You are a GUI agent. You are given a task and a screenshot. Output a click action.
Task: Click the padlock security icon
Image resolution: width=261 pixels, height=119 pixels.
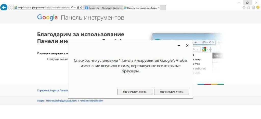(78, 8)
